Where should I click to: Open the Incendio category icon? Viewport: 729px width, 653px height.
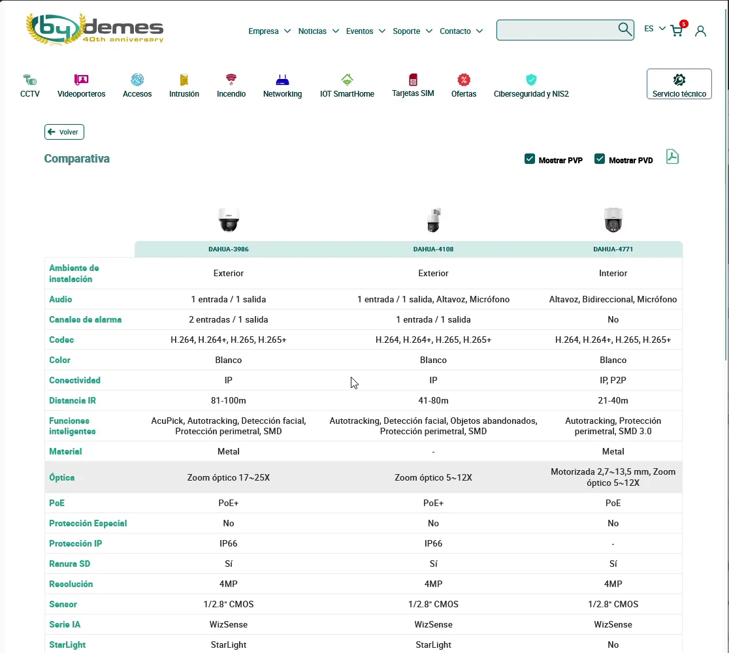point(231,80)
